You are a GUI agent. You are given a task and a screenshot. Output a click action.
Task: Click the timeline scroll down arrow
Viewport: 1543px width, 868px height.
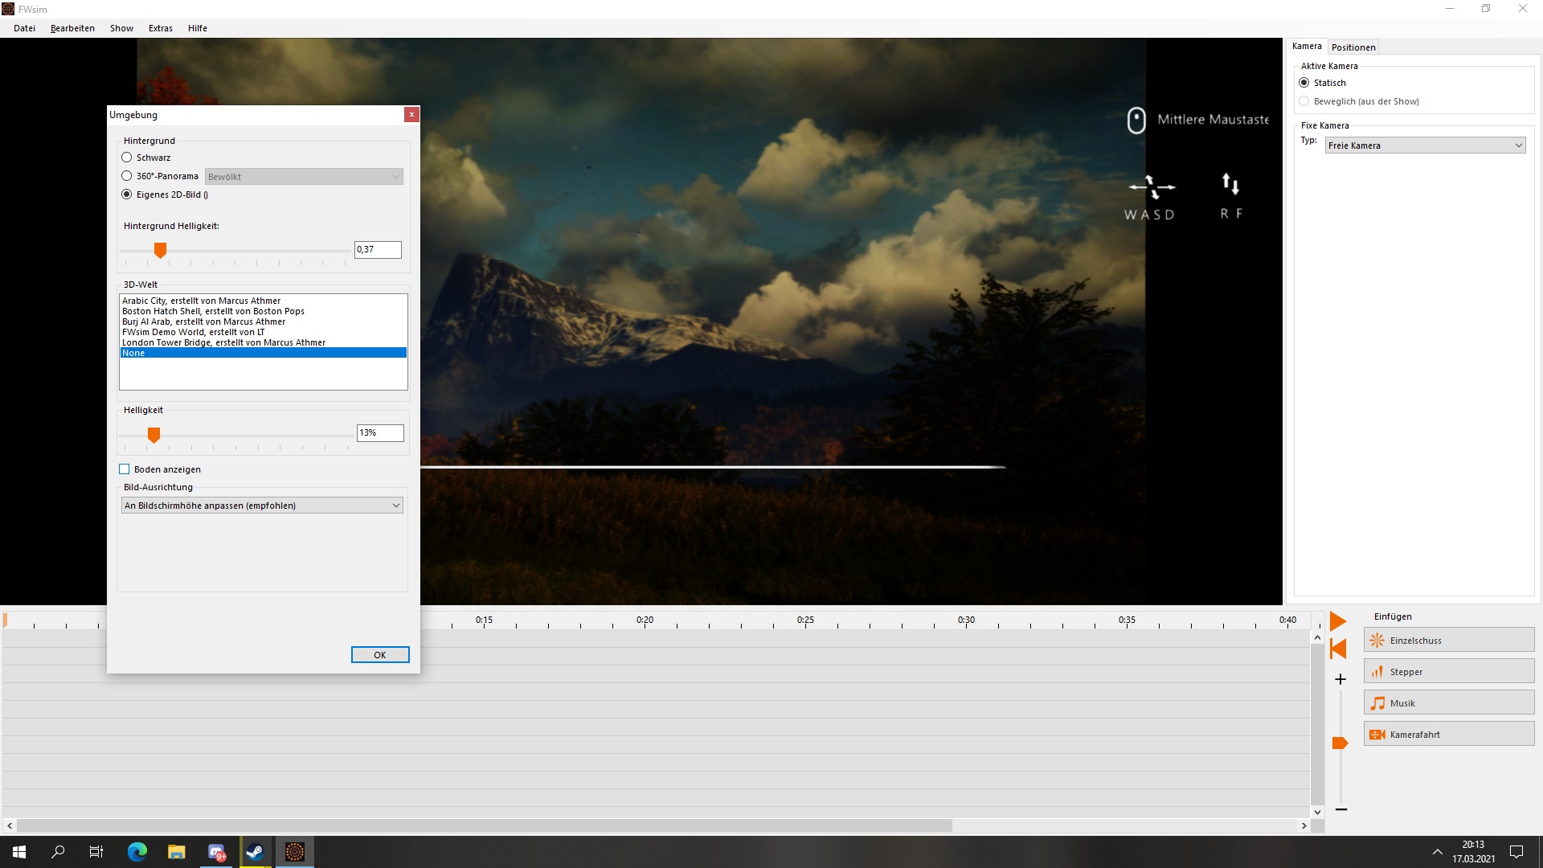1317,813
